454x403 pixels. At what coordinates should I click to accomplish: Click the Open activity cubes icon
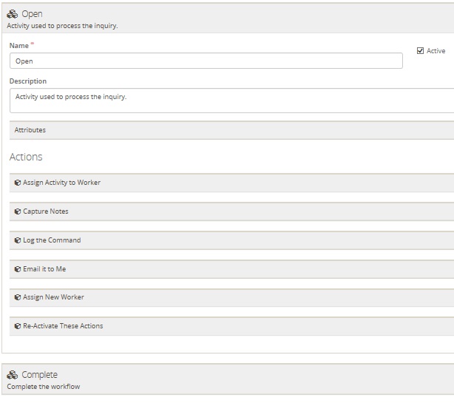tap(12, 14)
